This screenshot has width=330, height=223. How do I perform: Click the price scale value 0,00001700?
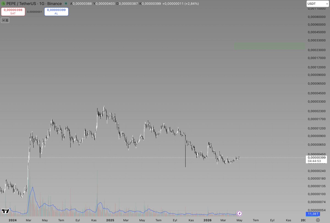pyautogui.click(x=317, y=119)
